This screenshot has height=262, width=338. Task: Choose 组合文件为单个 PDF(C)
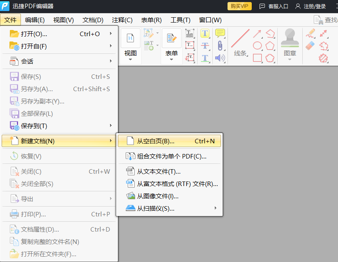point(169,156)
